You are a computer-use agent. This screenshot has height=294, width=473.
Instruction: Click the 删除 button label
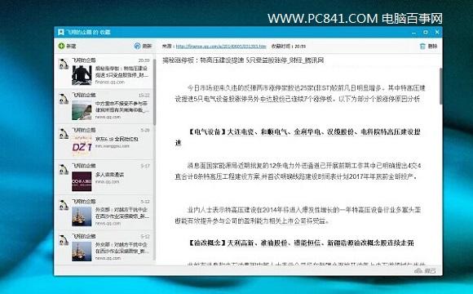tap(432, 47)
